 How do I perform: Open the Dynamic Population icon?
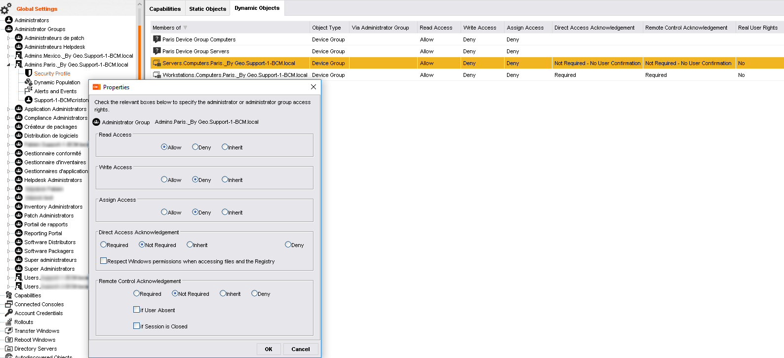tap(29, 82)
